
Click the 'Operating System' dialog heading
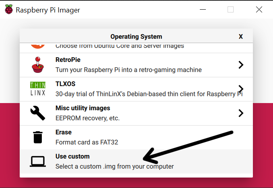coord(136,37)
